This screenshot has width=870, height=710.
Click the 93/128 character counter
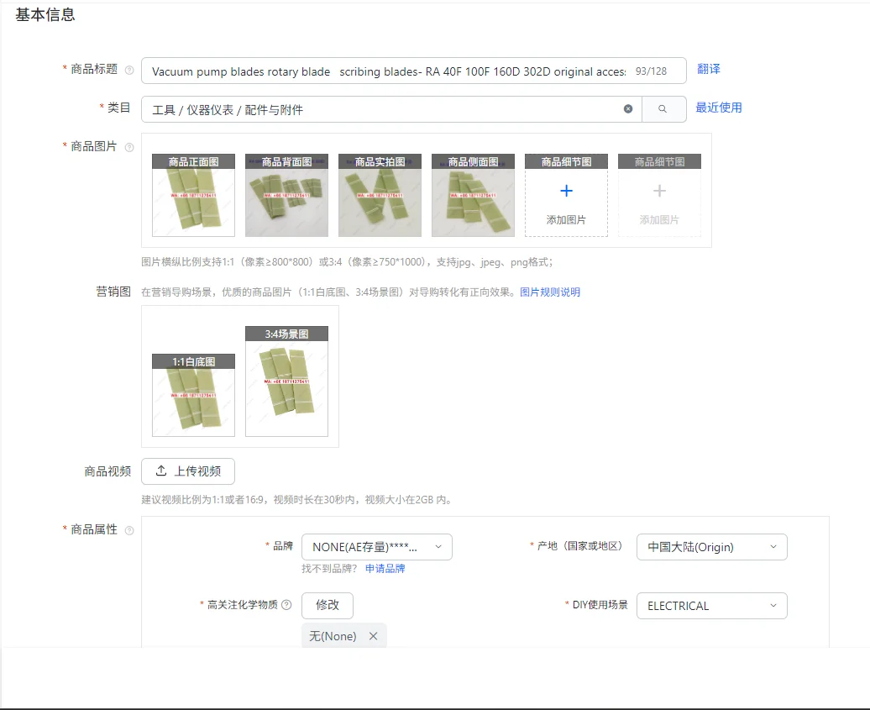point(652,71)
